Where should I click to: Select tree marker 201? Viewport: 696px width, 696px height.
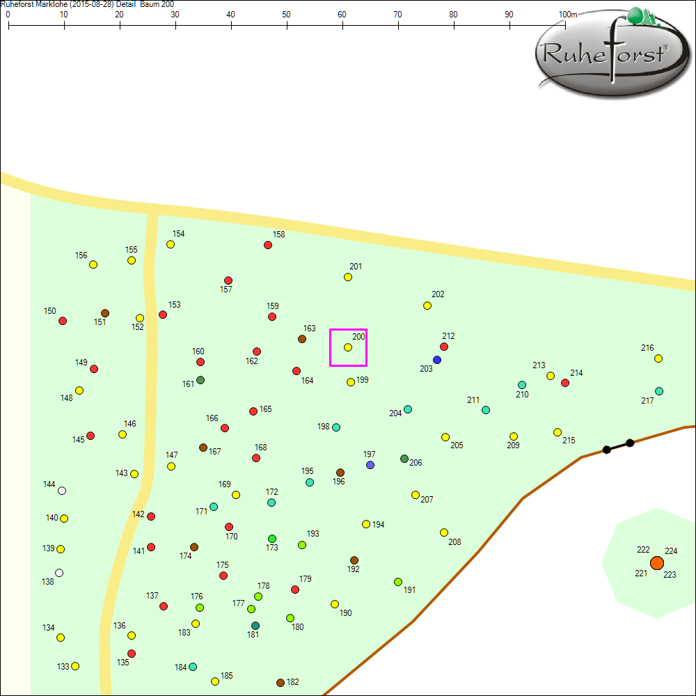point(348,278)
